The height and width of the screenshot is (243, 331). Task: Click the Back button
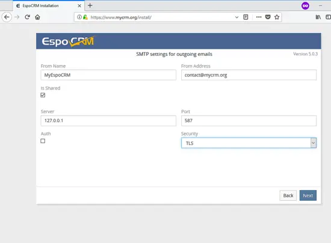coord(288,195)
